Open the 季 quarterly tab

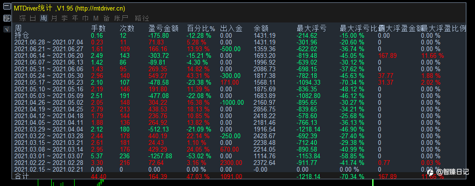pos(65,18)
